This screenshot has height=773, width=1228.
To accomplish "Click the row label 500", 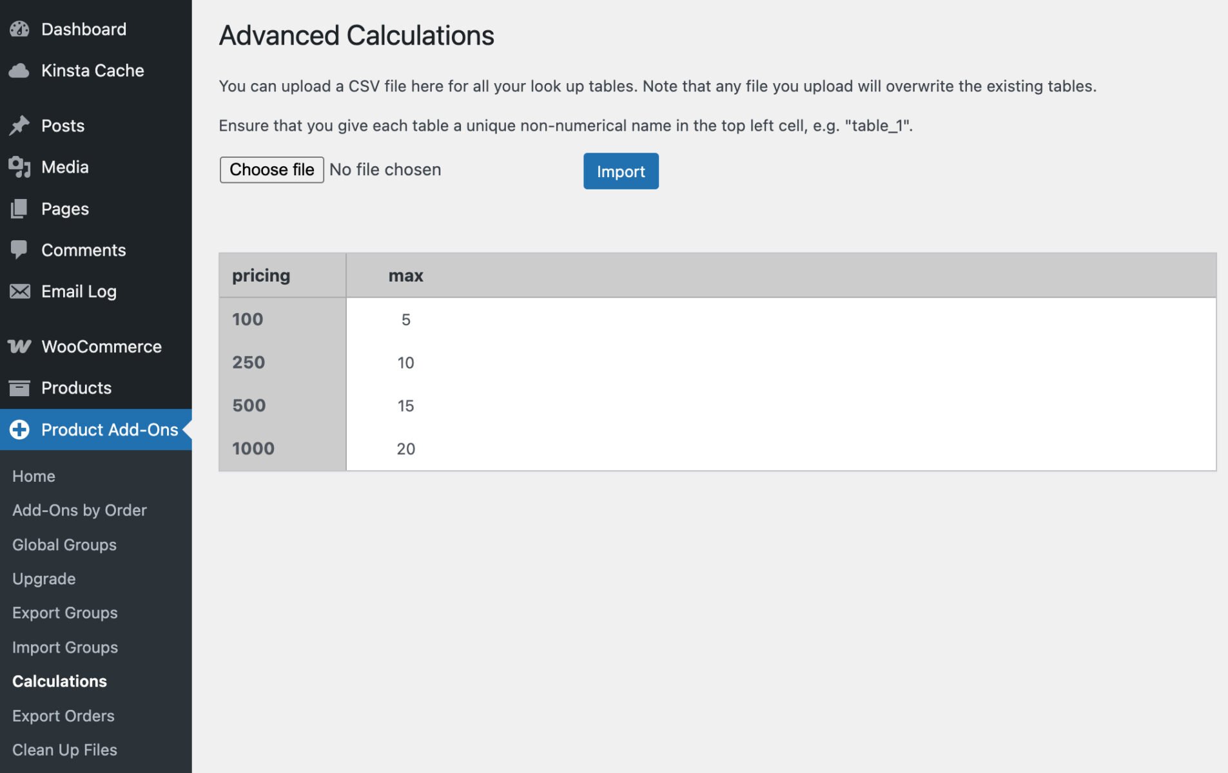I will point(249,405).
